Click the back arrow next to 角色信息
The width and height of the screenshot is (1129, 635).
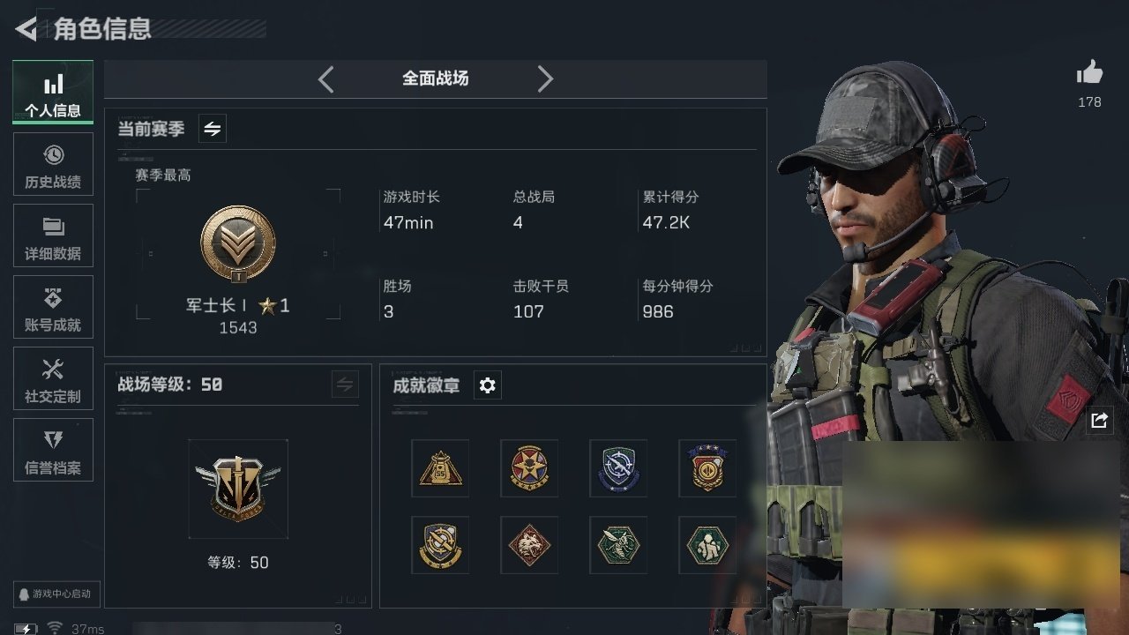(26, 29)
